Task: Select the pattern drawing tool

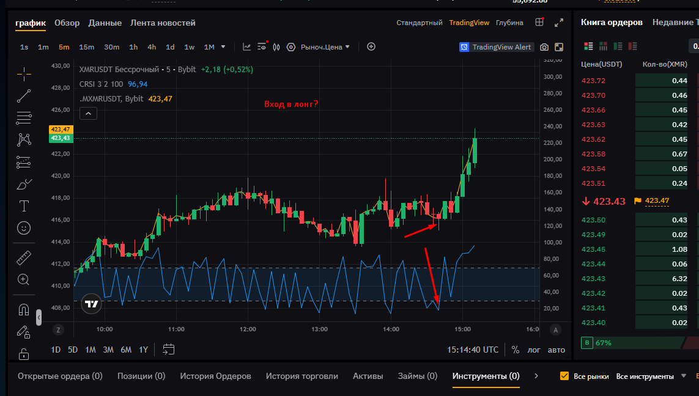Action: (24, 140)
